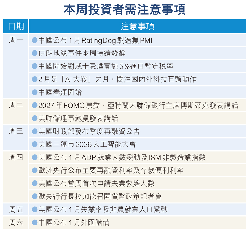
Task: Open the 美國財政部發布季度再融資公告 item
Action: click(89, 131)
